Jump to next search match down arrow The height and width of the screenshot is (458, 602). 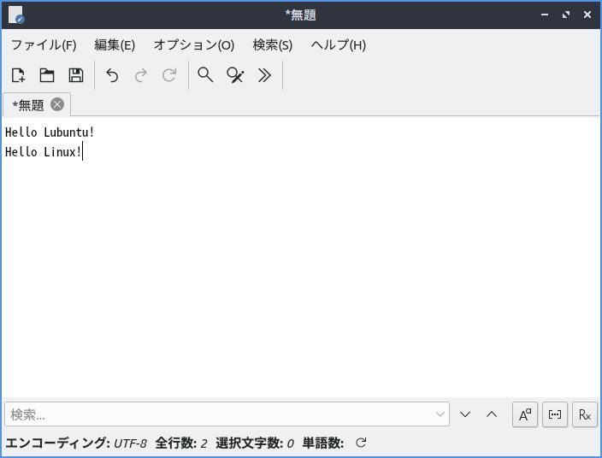pyautogui.click(x=465, y=414)
